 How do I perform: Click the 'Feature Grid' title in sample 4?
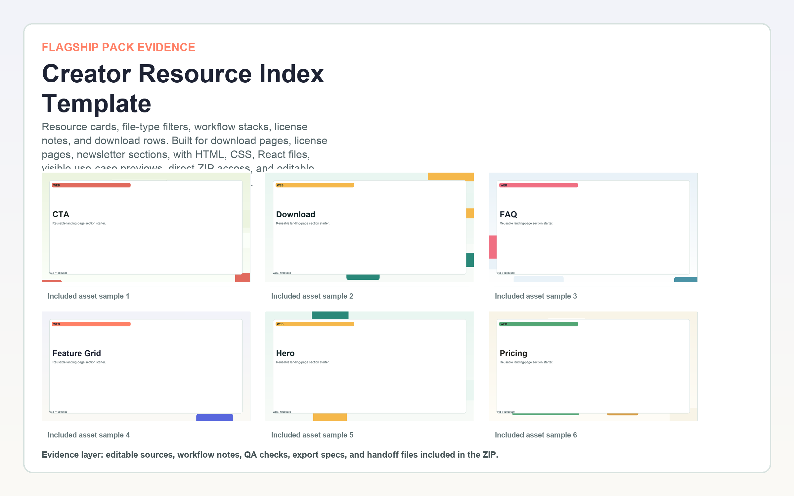tap(76, 353)
